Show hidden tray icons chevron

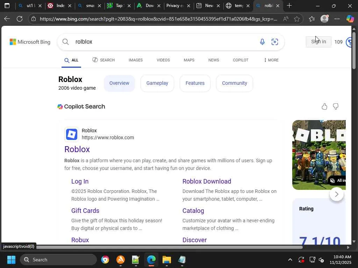tap(290, 260)
